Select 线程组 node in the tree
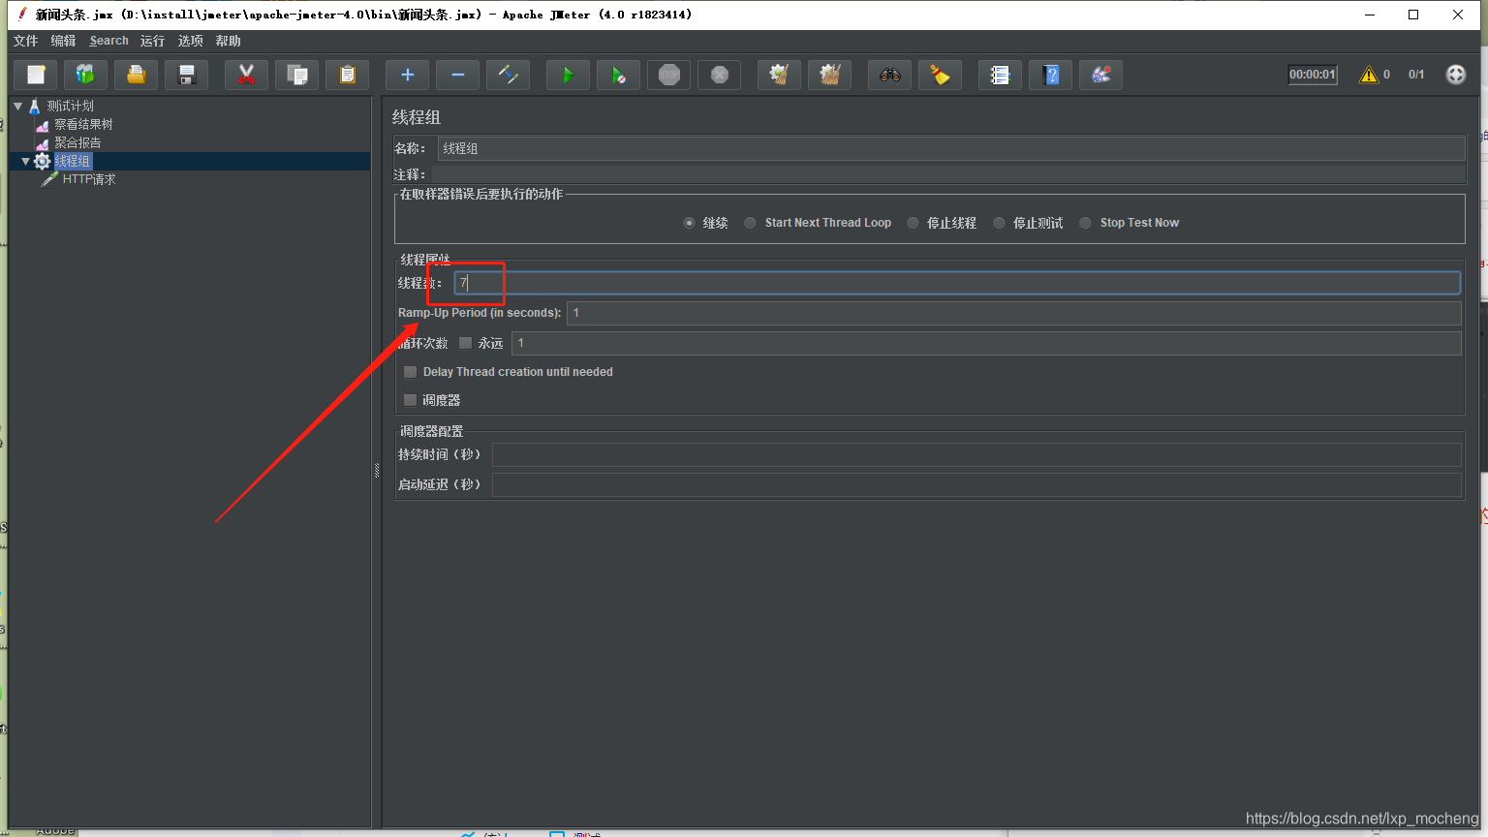1488x837 pixels. (73, 161)
